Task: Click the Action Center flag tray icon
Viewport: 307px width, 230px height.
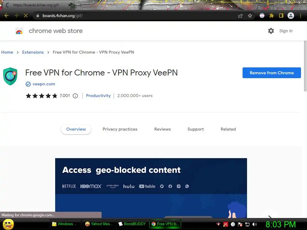Action: click(240, 224)
